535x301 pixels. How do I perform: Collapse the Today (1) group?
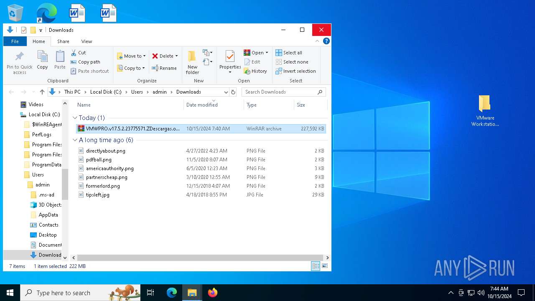tap(75, 118)
